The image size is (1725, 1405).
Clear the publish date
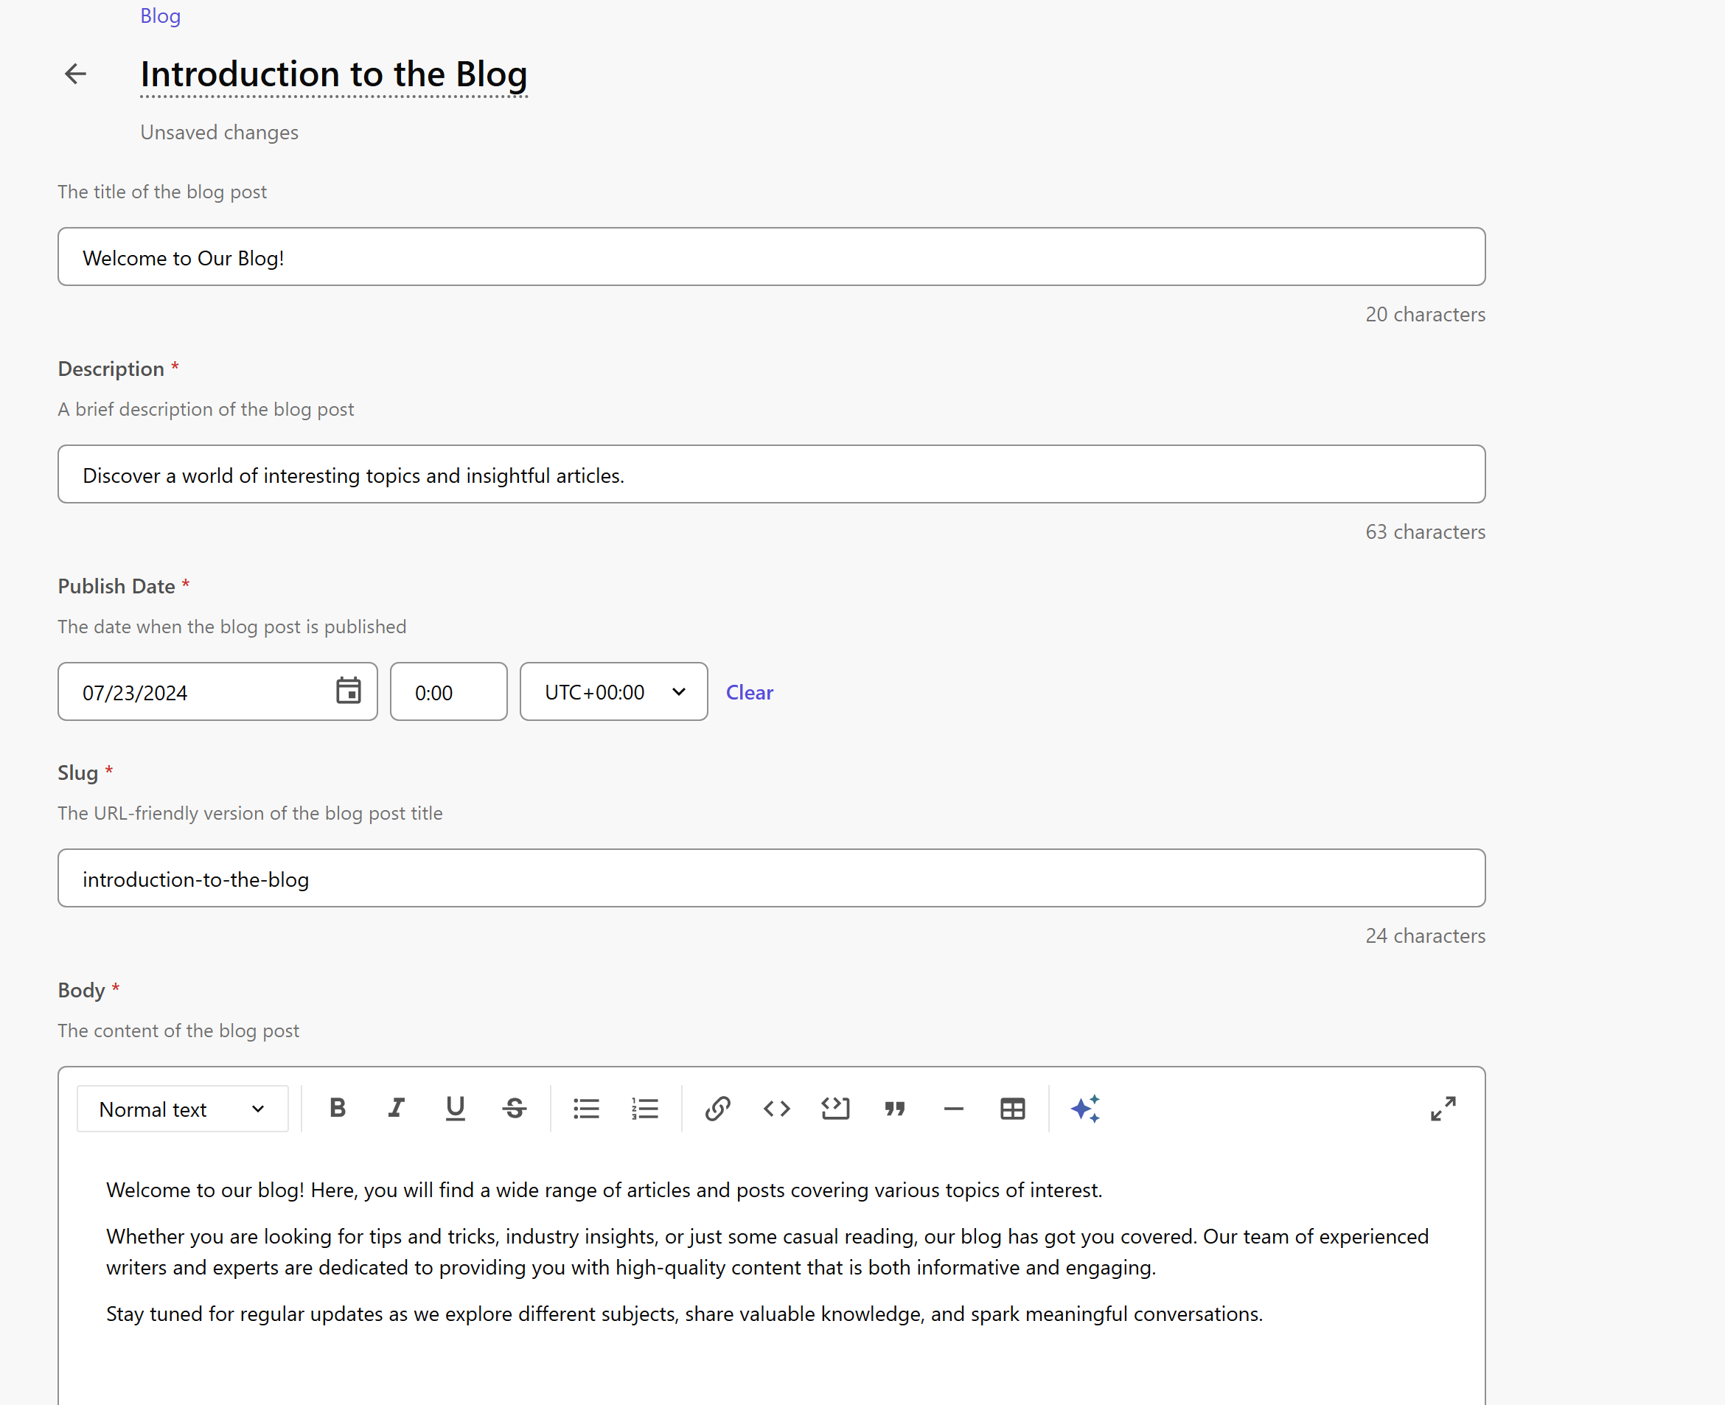coord(750,693)
